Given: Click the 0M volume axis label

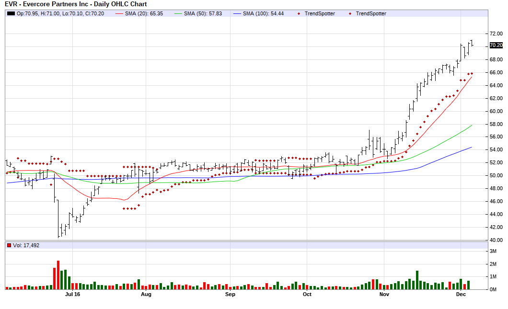Looking at the screenshot, I should tap(493, 289).
